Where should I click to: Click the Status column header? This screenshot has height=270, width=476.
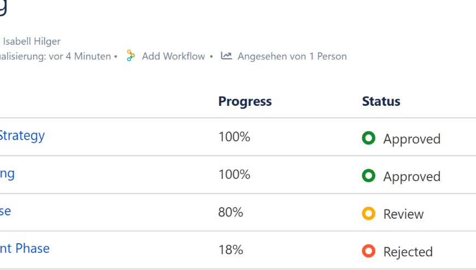click(381, 101)
